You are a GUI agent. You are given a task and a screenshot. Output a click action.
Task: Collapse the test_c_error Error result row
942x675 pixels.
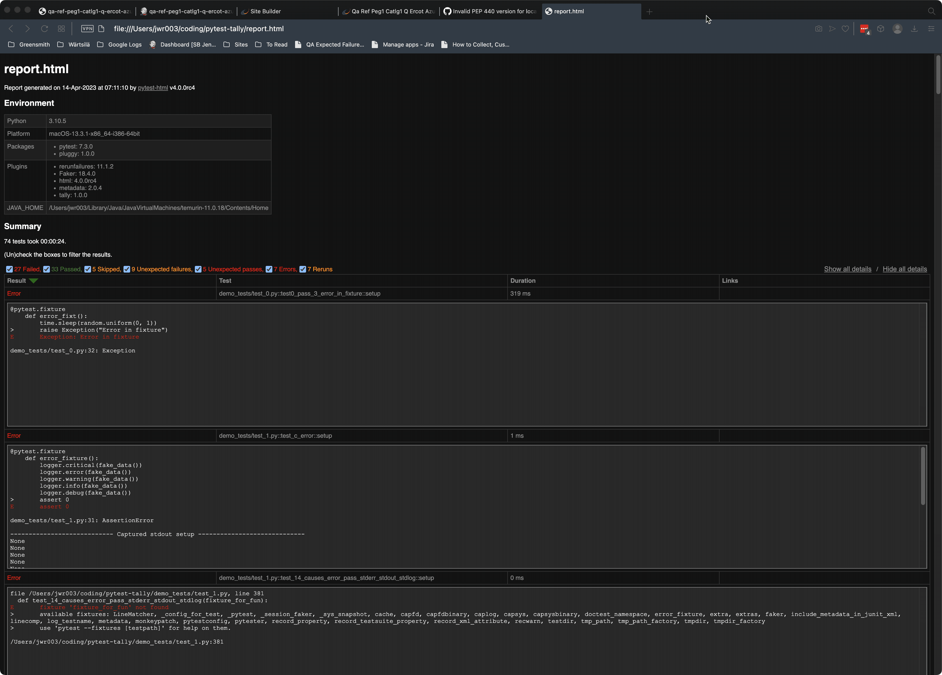point(14,436)
